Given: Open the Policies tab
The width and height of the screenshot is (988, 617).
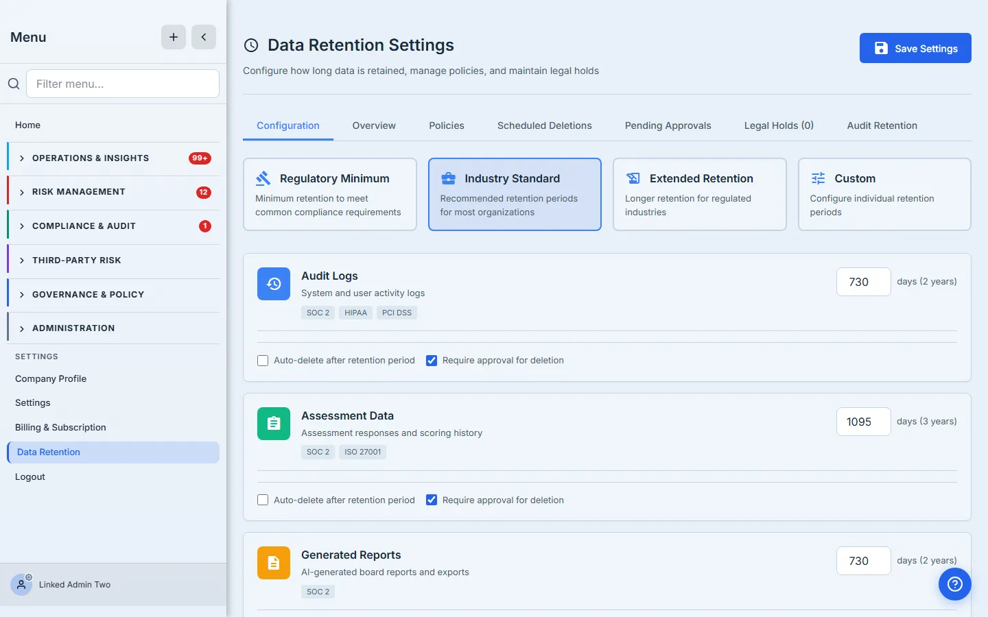Looking at the screenshot, I should click(x=447, y=125).
